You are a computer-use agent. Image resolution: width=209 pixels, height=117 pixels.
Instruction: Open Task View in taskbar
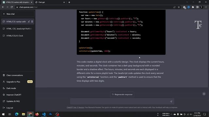10,114
